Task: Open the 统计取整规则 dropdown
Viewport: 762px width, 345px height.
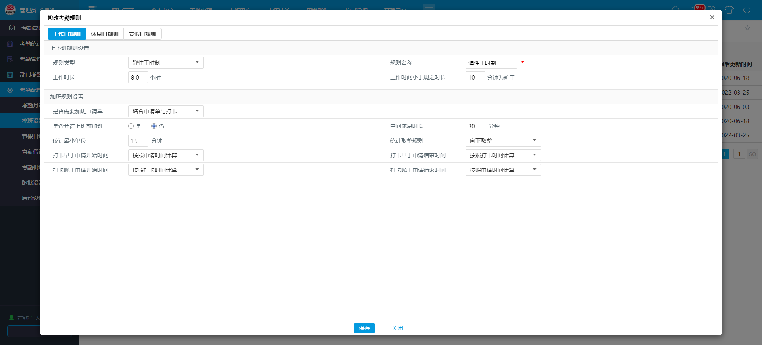Action: [x=503, y=141]
